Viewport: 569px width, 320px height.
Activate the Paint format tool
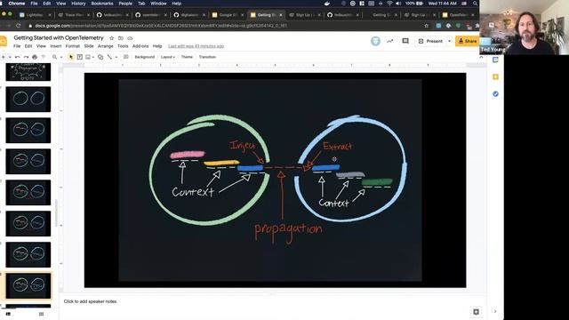pyautogui.click(x=44, y=57)
